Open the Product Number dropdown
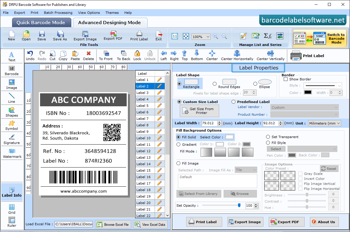The width and height of the screenshot is (350, 232). [304, 115]
